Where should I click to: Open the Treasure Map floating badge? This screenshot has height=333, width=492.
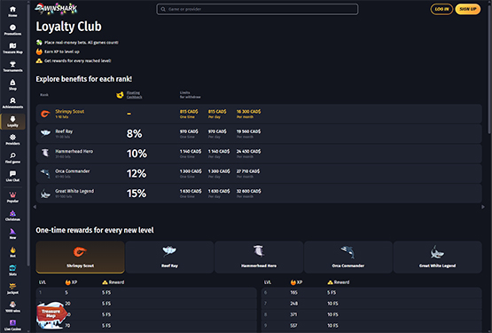click(51, 314)
